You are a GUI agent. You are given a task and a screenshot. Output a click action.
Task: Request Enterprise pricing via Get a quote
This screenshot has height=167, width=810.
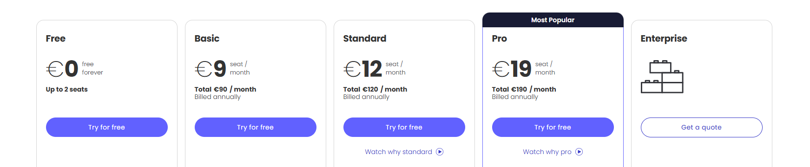[x=702, y=127]
